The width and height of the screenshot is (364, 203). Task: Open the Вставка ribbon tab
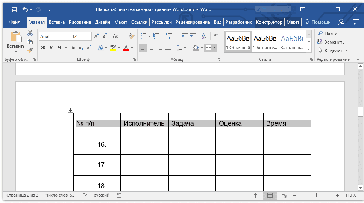coord(57,22)
